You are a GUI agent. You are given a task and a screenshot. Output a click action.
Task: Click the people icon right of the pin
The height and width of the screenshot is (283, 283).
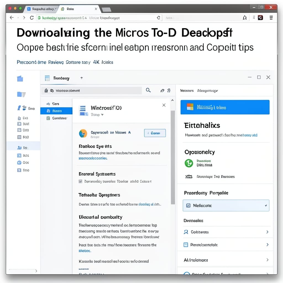point(169,90)
